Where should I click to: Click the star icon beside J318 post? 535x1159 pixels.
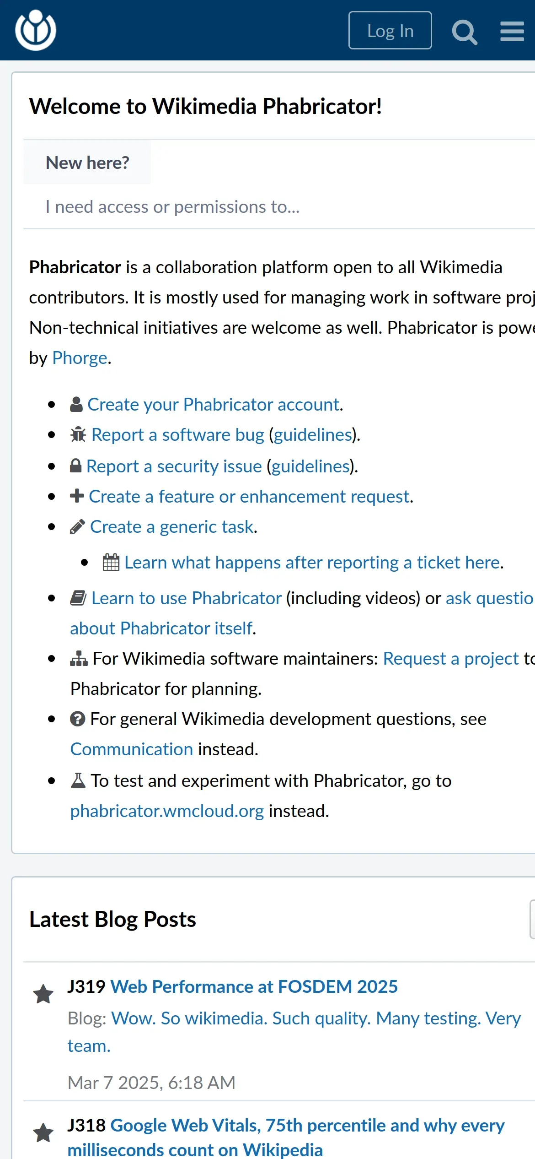pos(43,1132)
